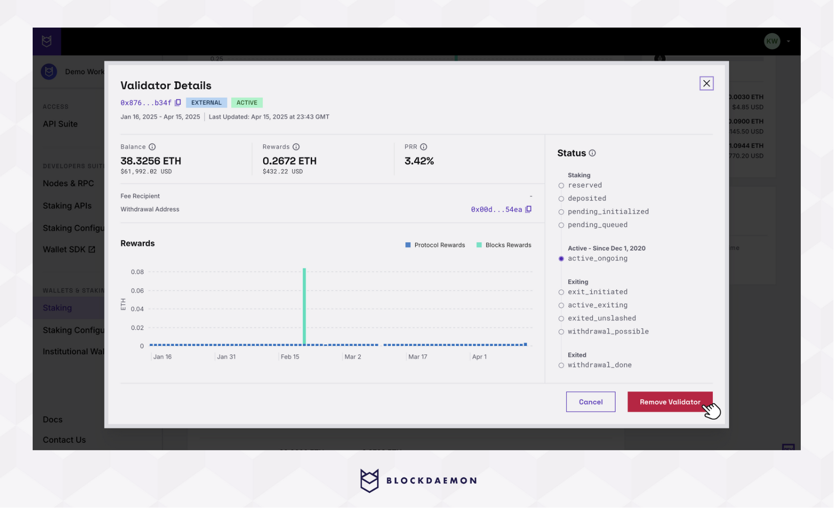Copy the validator address 0x876...b34f
The width and height of the screenshot is (834, 508).
point(178,102)
